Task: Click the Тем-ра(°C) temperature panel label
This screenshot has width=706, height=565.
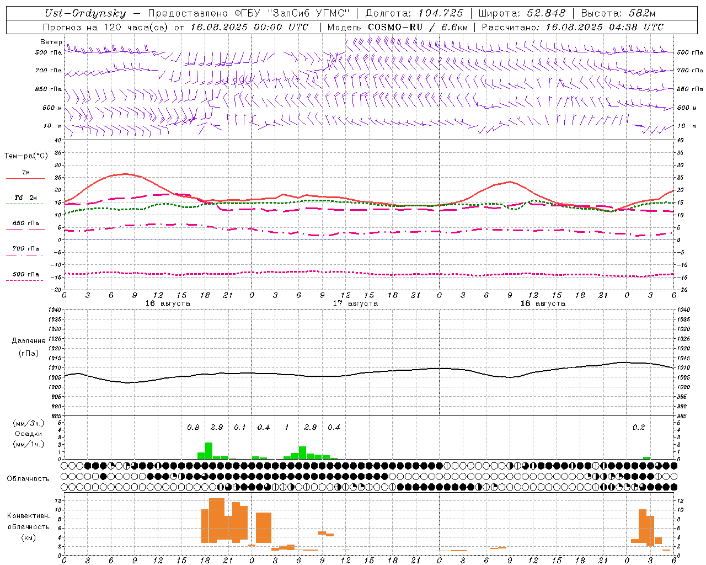Action: pos(26,156)
